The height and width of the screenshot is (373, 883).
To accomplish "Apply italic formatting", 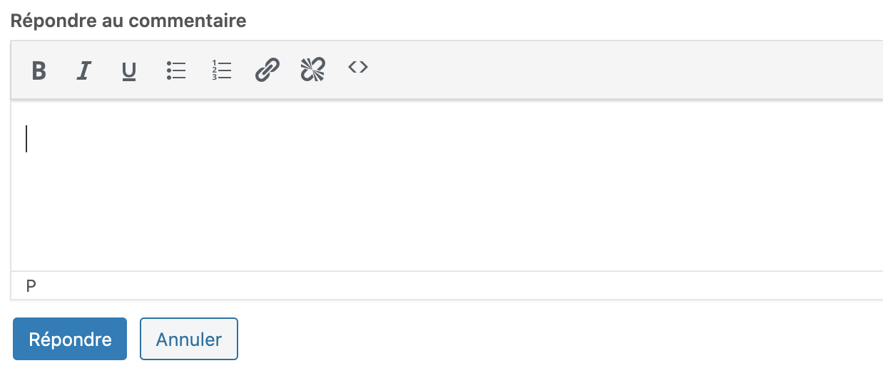I will [x=84, y=70].
